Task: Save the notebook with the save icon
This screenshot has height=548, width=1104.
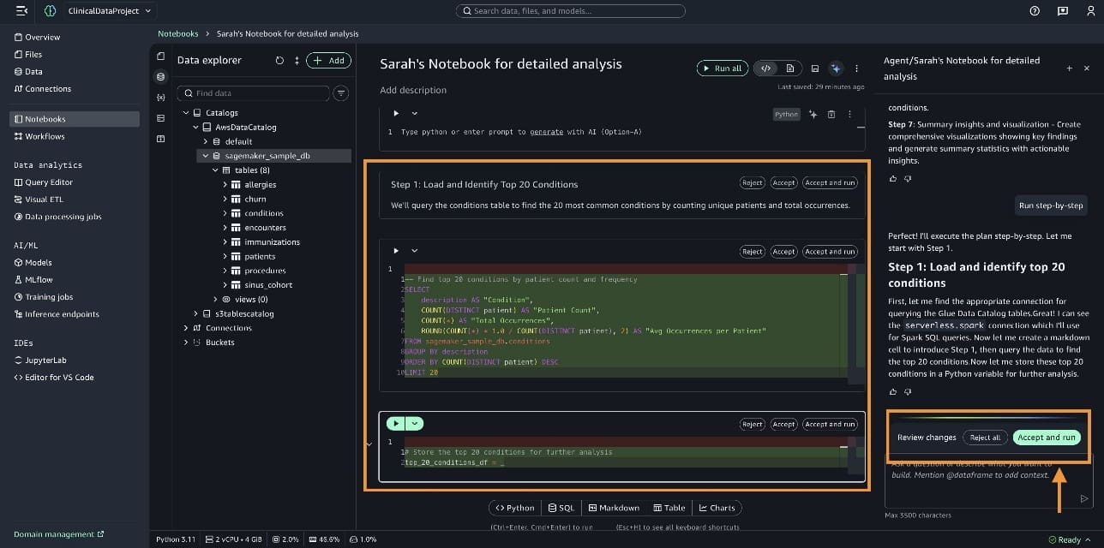Action: pyautogui.click(x=814, y=68)
